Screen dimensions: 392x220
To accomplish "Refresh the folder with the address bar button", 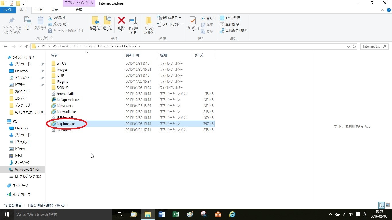I will tap(354, 46).
